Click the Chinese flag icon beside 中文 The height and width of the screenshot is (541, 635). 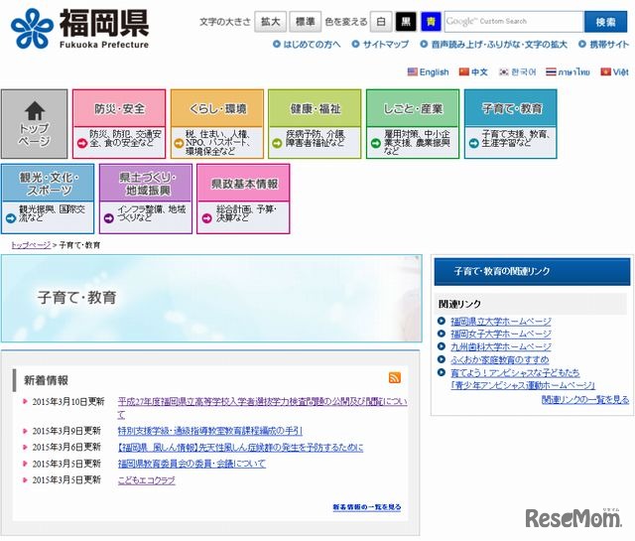(x=463, y=71)
